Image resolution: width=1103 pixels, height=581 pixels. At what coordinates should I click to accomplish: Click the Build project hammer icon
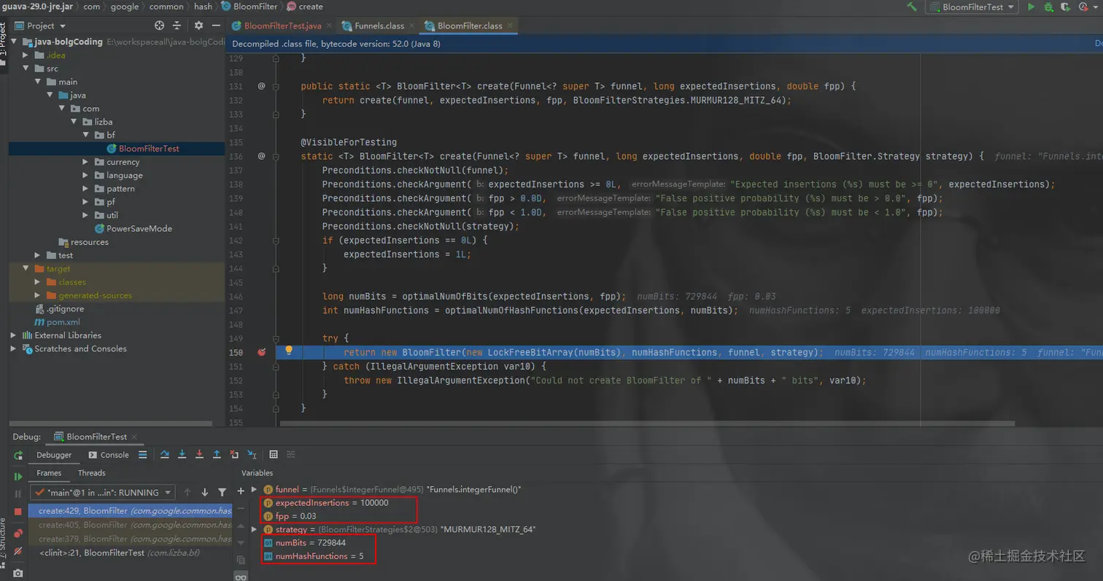coord(912,7)
